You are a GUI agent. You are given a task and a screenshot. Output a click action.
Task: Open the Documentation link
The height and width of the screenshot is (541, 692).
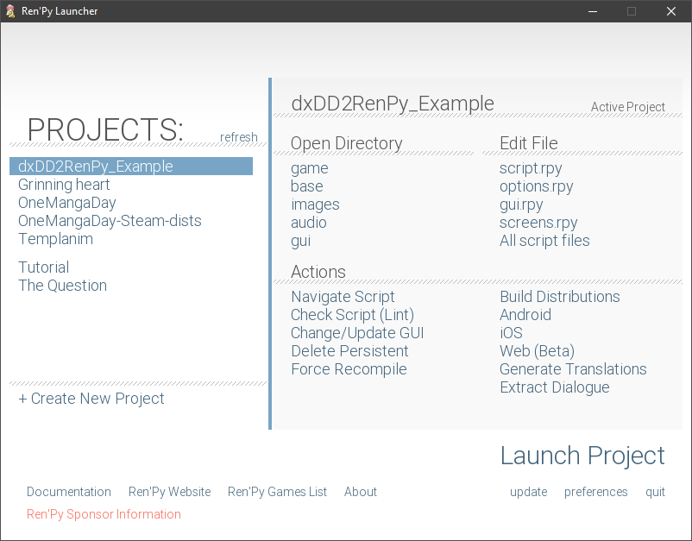(x=69, y=492)
